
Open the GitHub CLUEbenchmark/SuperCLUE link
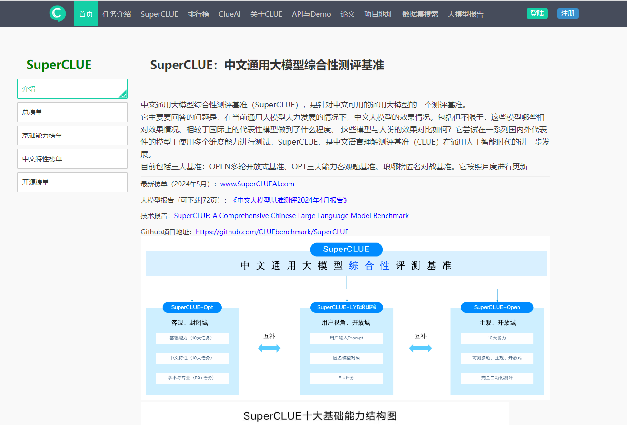point(272,232)
